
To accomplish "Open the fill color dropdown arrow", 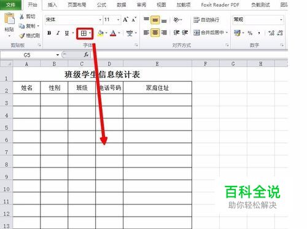I will tap(106, 33).
